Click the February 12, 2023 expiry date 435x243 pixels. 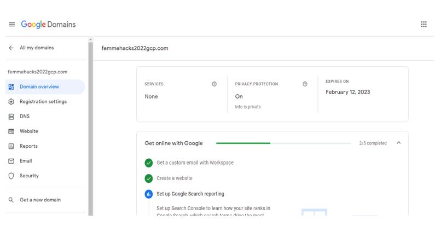pos(348,92)
